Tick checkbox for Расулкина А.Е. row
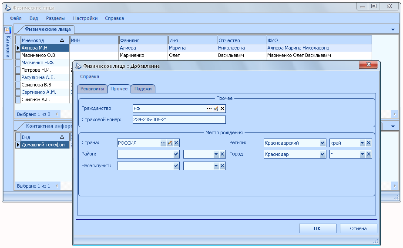The height and width of the screenshot is (248, 403). (18, 77)
